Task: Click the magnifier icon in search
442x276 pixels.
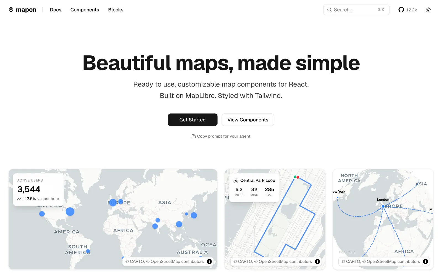Action: [329, 10]
